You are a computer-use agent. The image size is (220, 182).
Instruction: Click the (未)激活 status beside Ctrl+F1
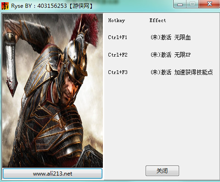161,37
